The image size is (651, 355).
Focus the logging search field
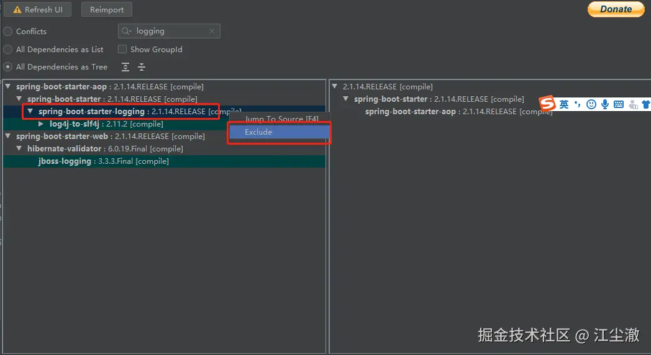(170, 31)
